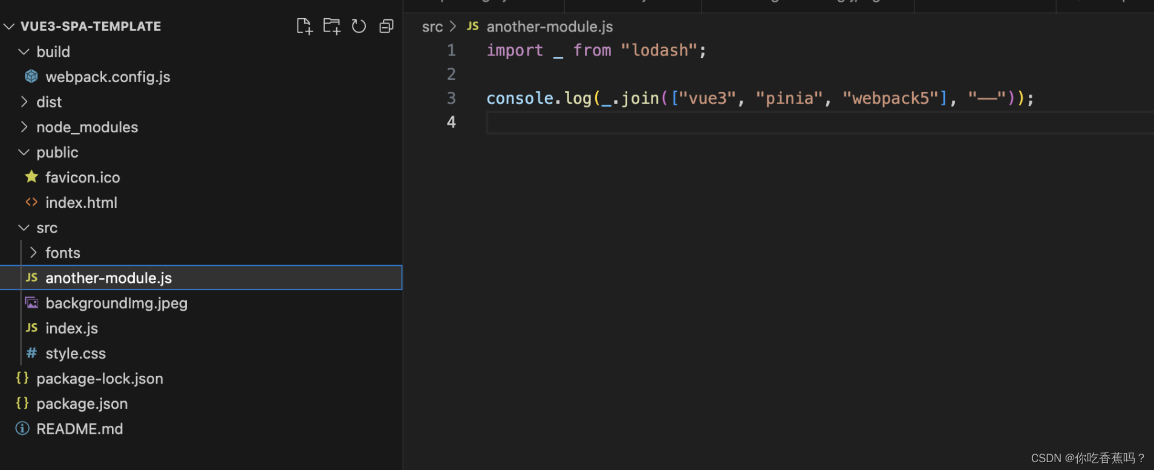The width and height of the screenshot is (1154, 470).
Task: Click the info icon beside README.md
Action: click(22, 428)
